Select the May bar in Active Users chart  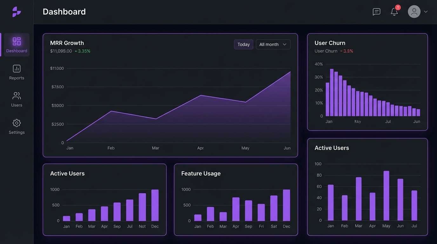point(386,195)
